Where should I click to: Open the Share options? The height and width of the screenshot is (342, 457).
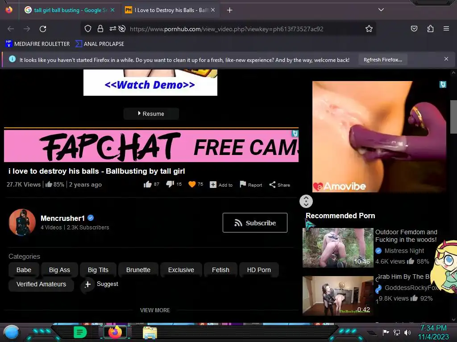point(279,185)
